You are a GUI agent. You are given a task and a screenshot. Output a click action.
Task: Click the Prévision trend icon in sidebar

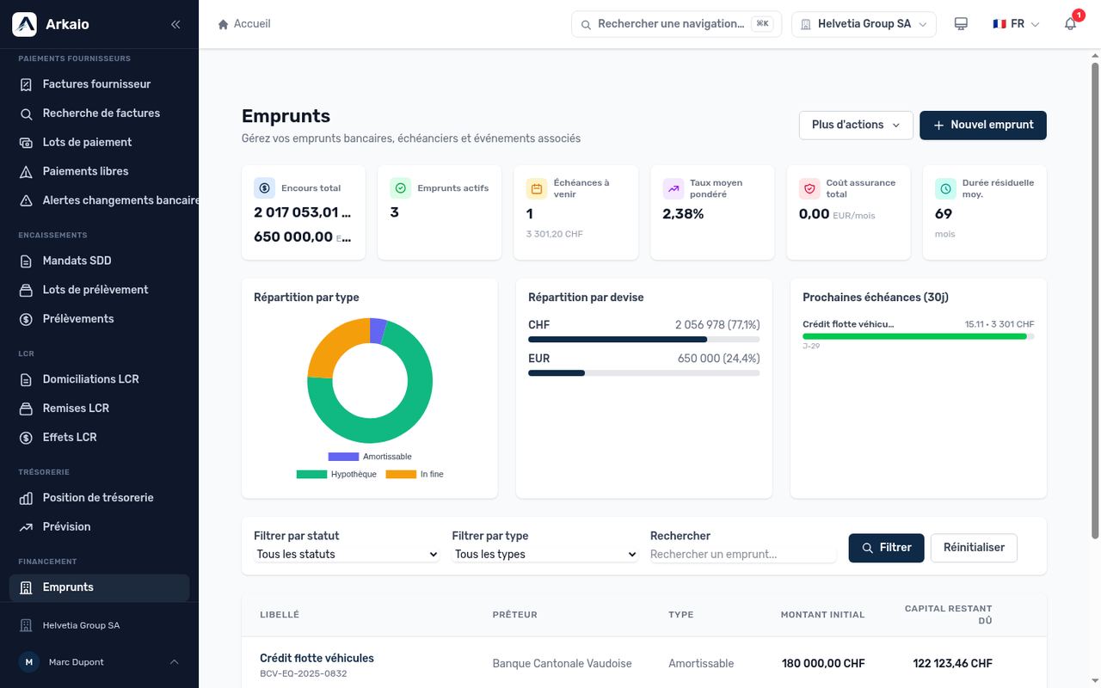pos(26,527)
